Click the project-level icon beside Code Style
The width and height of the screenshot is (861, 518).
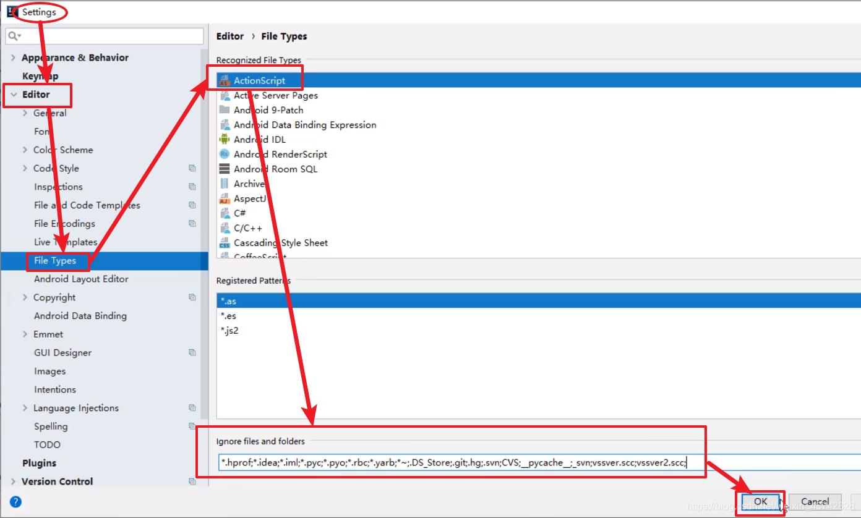(192, 168)
